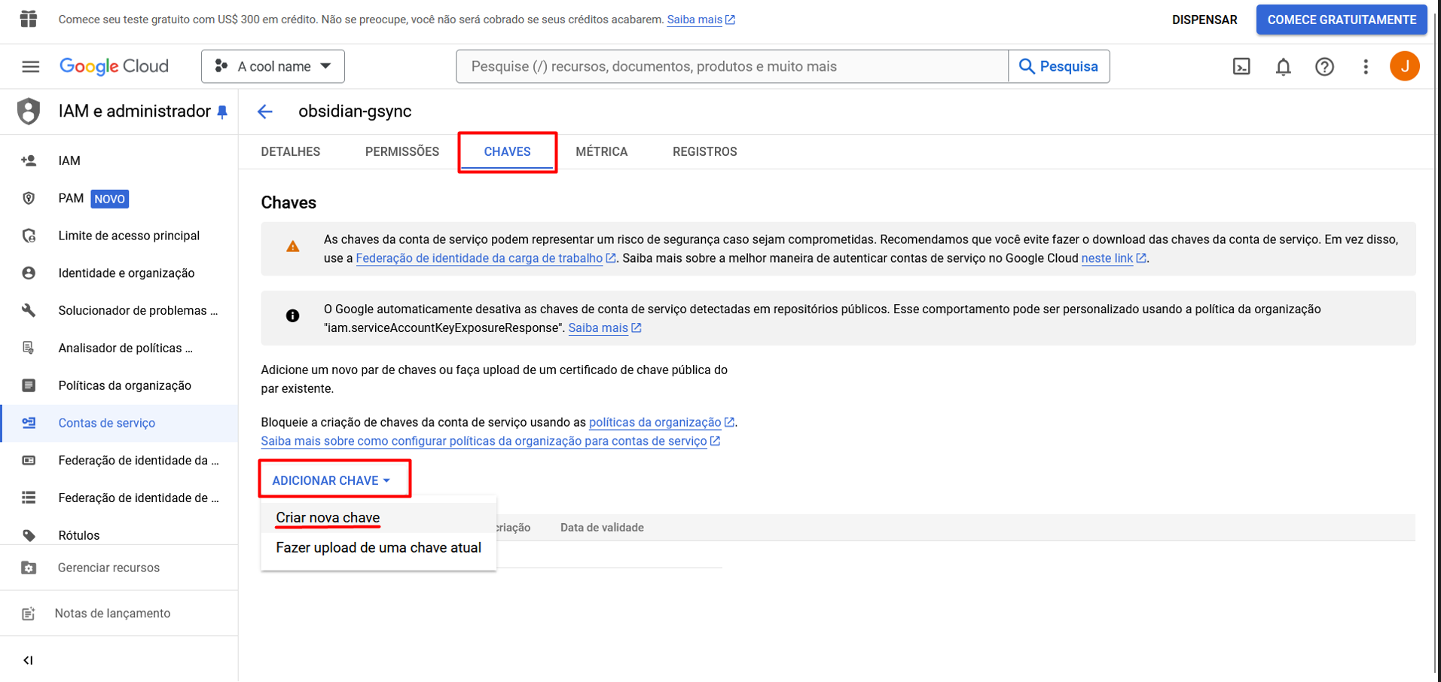Click the PAM shield sidebar icon
The width and height of the screenshot is (1441, 682).
click(29, 198)
